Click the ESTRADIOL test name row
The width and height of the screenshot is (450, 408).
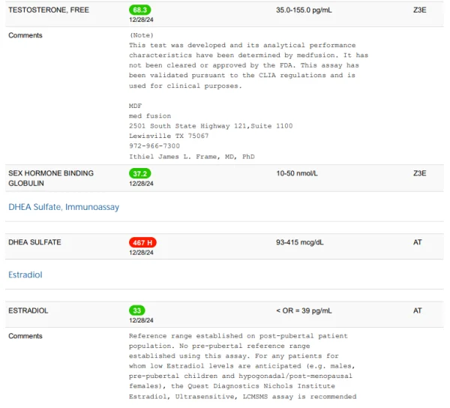click(28, 310)
